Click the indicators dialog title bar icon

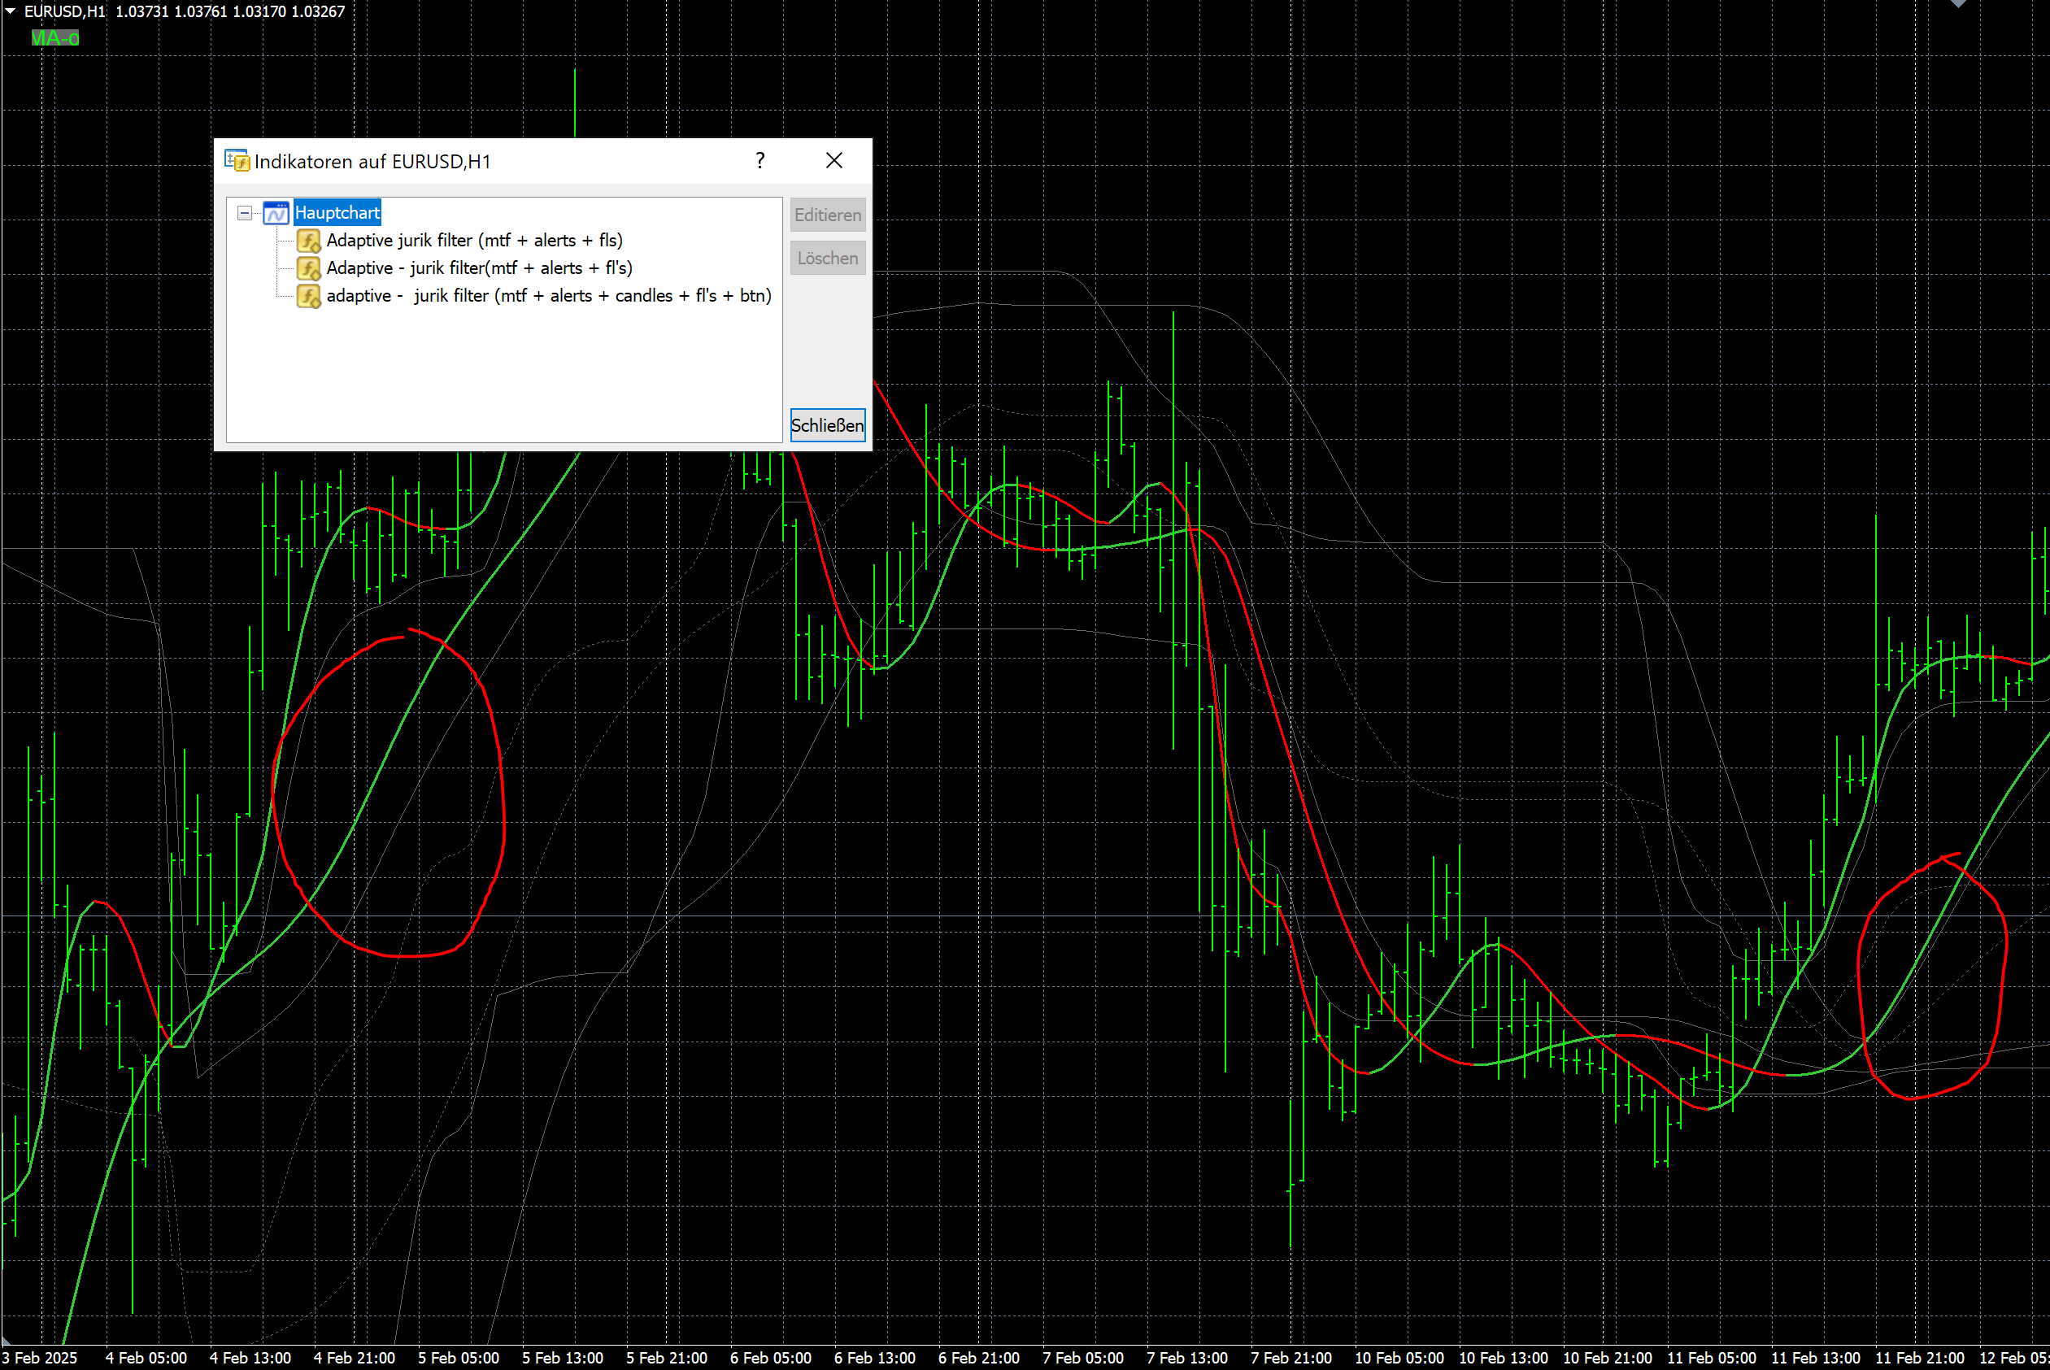236,161
